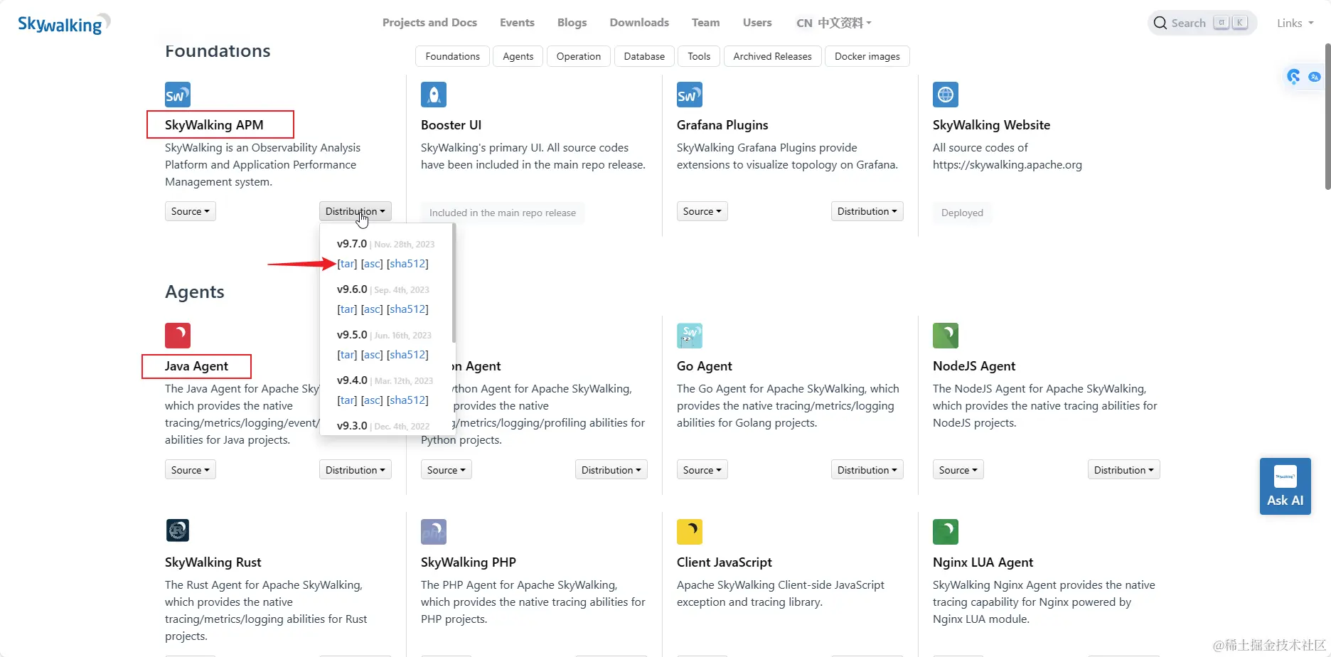Click the version dropdown list scrollbar
Viewport: 1331px width, 657px height.
tap(454, 283)
